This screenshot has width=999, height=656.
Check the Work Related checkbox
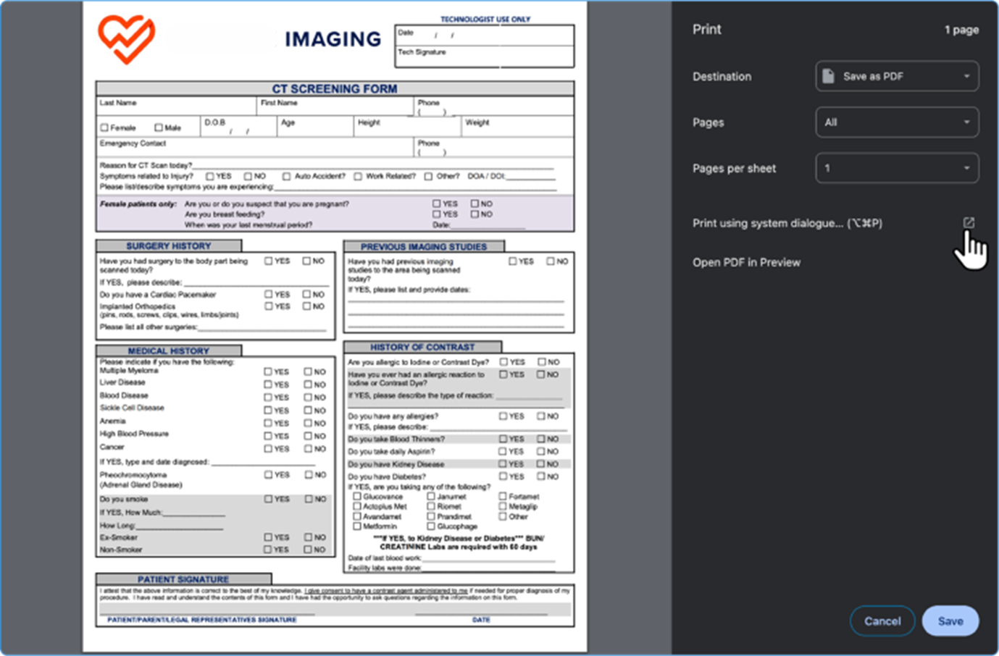[x=358, y=176]
